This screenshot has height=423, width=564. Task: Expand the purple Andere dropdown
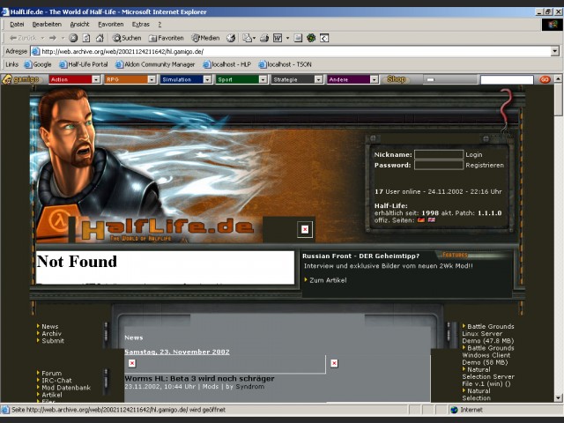pos(374,79)
